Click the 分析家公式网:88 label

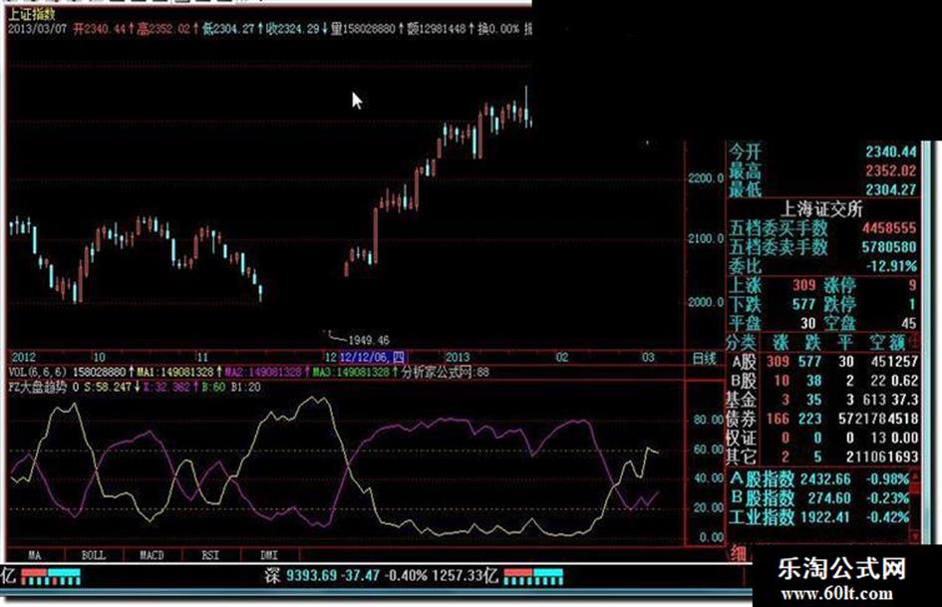446,373
